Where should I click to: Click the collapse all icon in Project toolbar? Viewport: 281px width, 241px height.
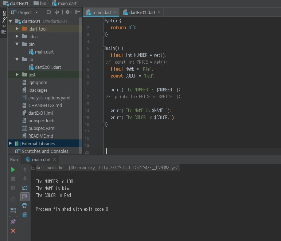coord(56,12)
